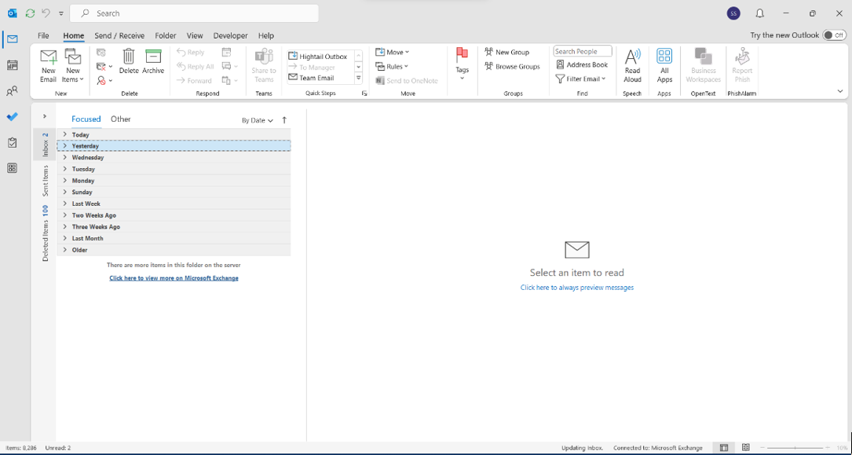Open the Calendar module in sidebar

click(12, 65)
